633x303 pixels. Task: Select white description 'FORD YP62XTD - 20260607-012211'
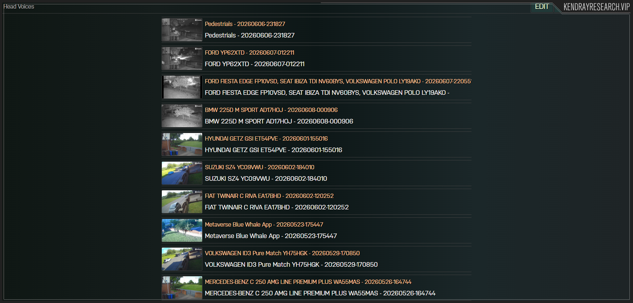(255, 64)
